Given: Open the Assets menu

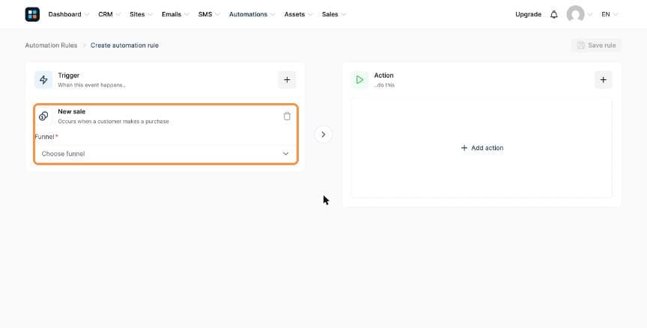Looking at the screenshot, I should click(x=298, y=14).
